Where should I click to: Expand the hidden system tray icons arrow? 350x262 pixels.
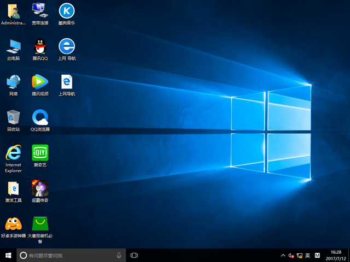(283, 255)
